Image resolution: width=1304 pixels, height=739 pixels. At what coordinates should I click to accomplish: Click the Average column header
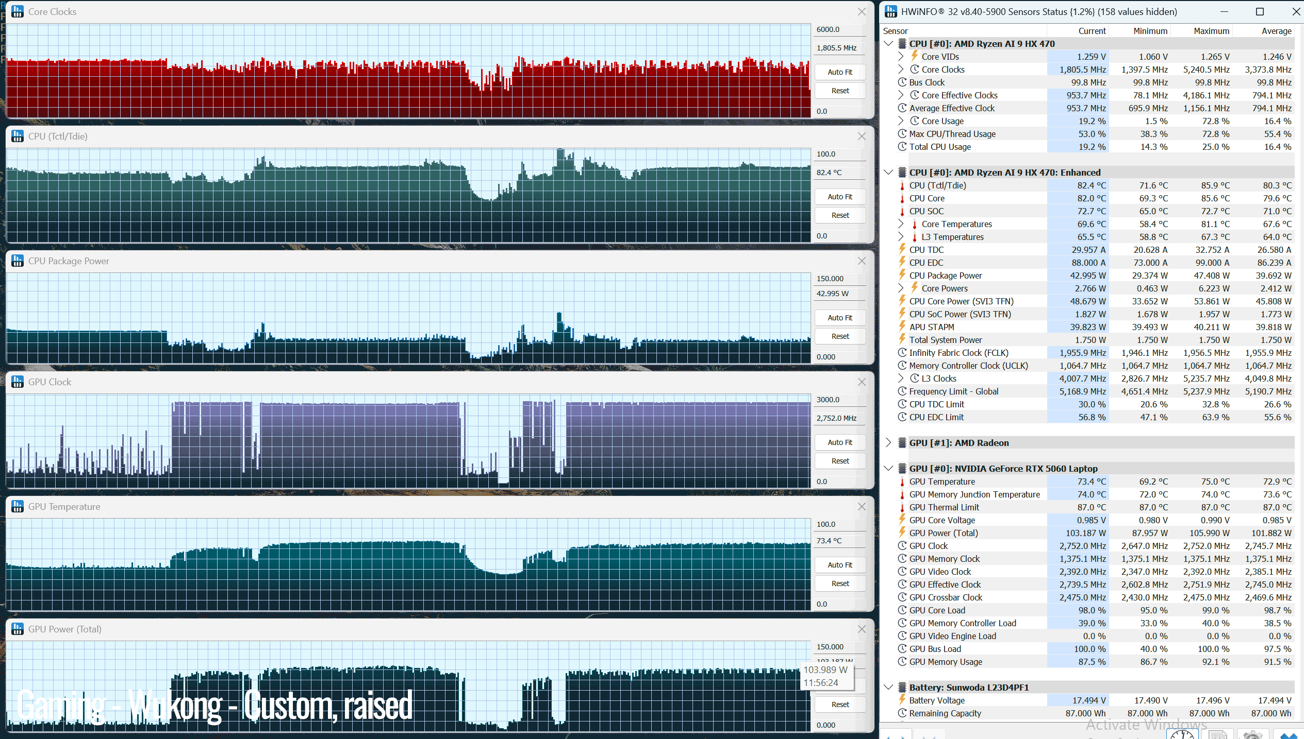click(1276, 31)
